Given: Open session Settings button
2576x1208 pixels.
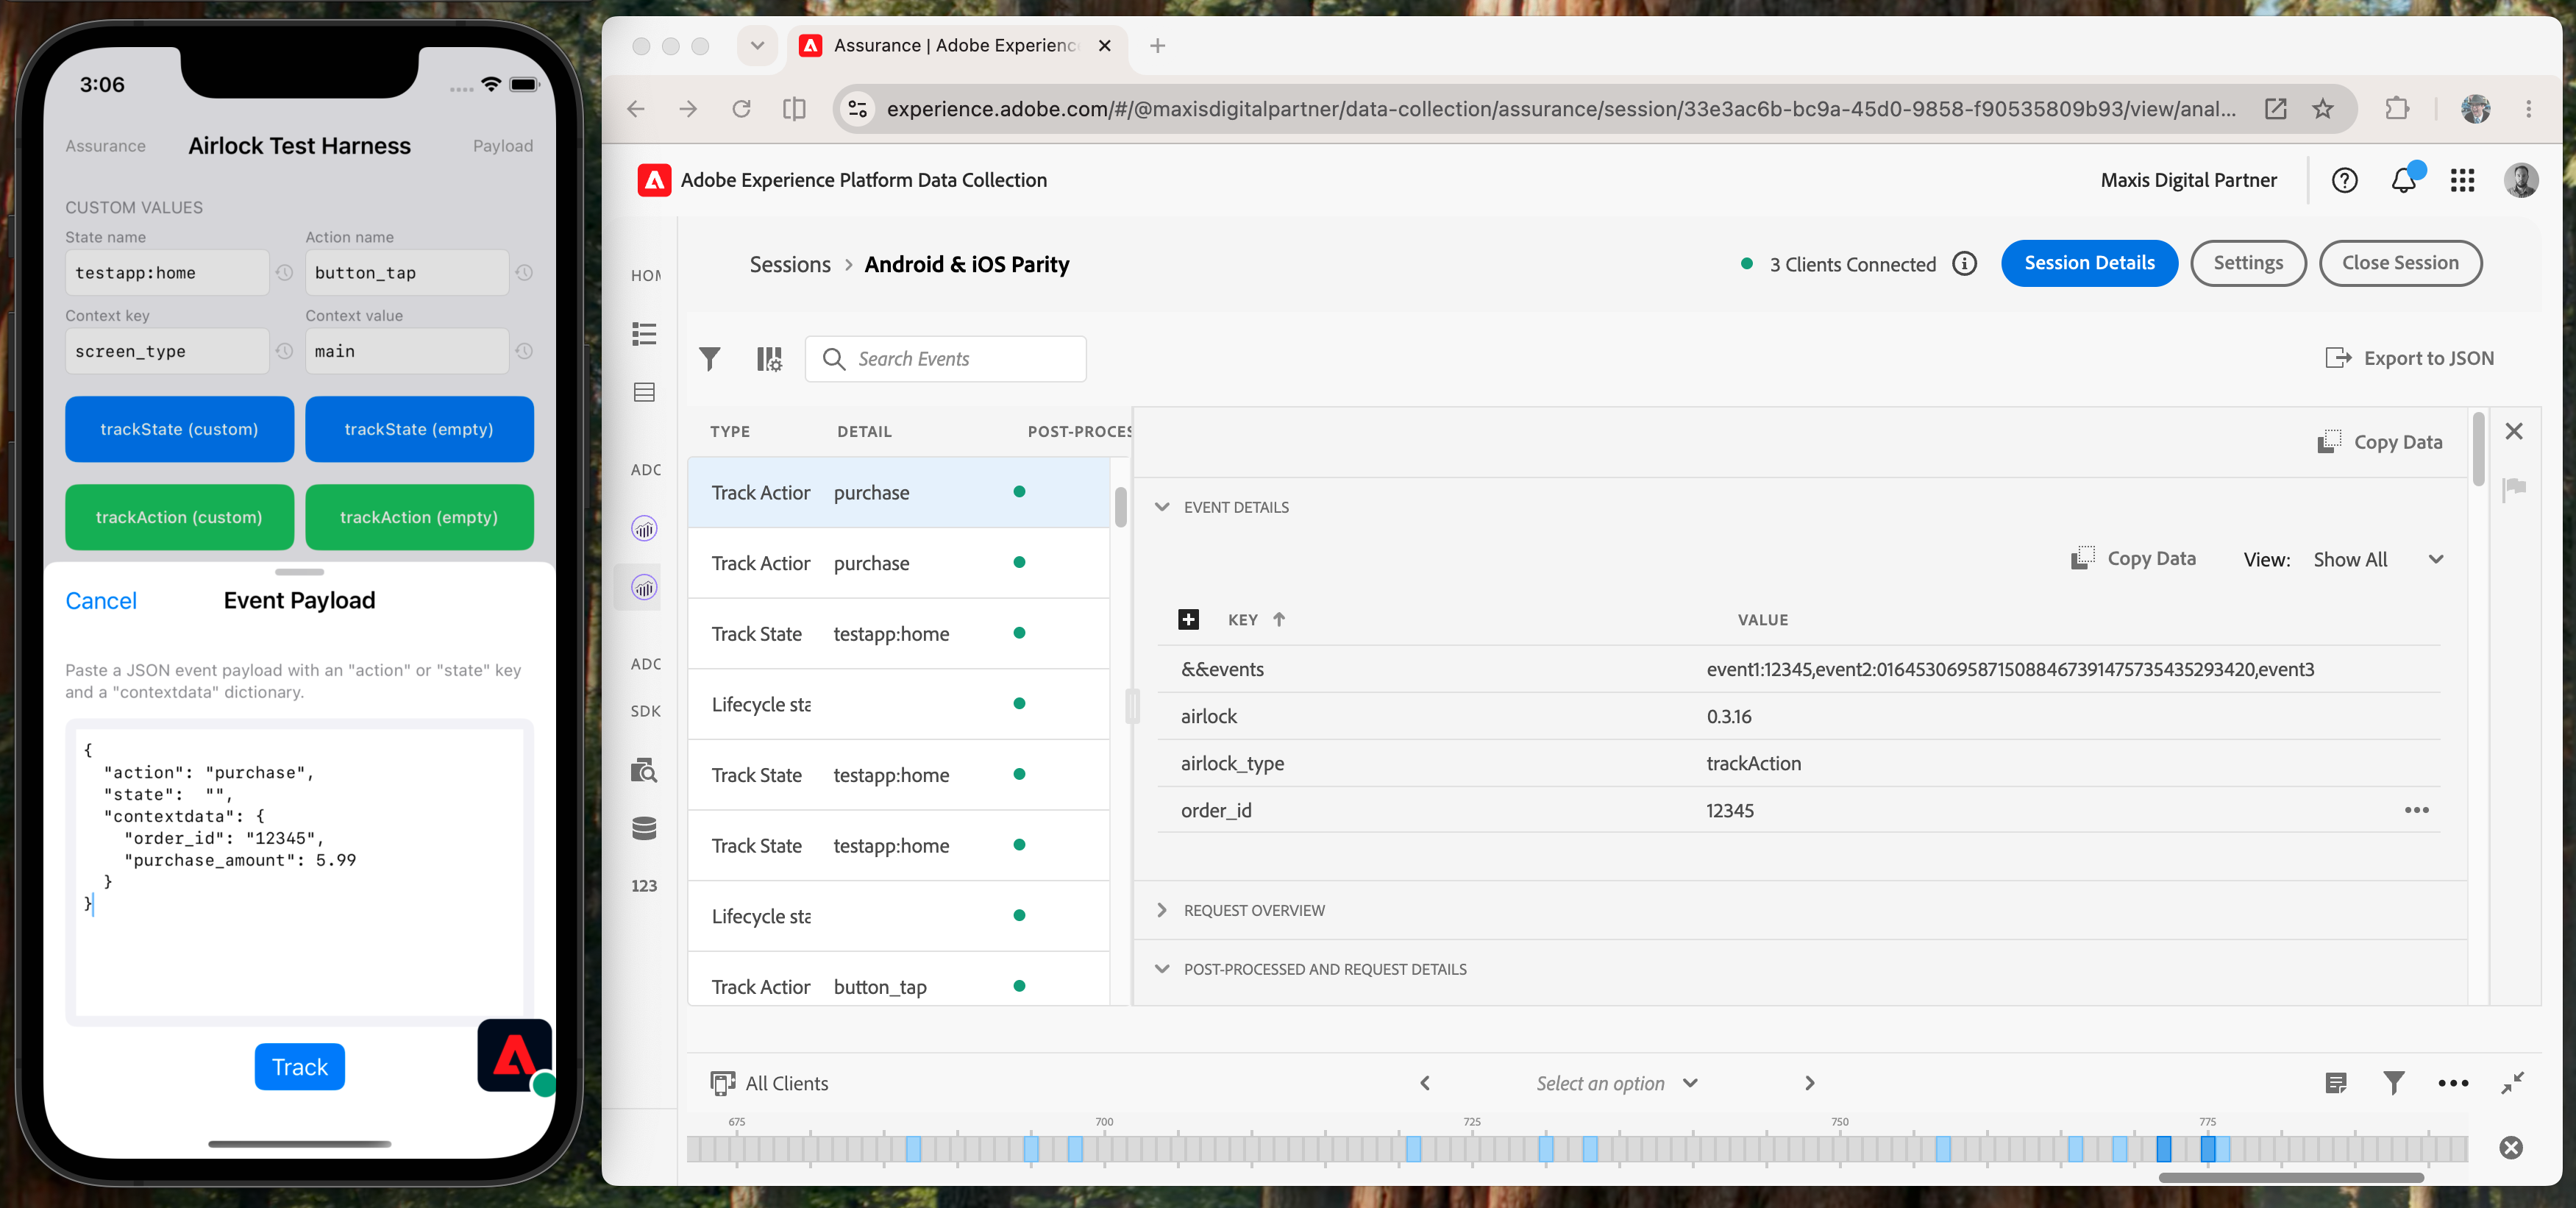Looking at the screenshot, I should point(2248,263).
